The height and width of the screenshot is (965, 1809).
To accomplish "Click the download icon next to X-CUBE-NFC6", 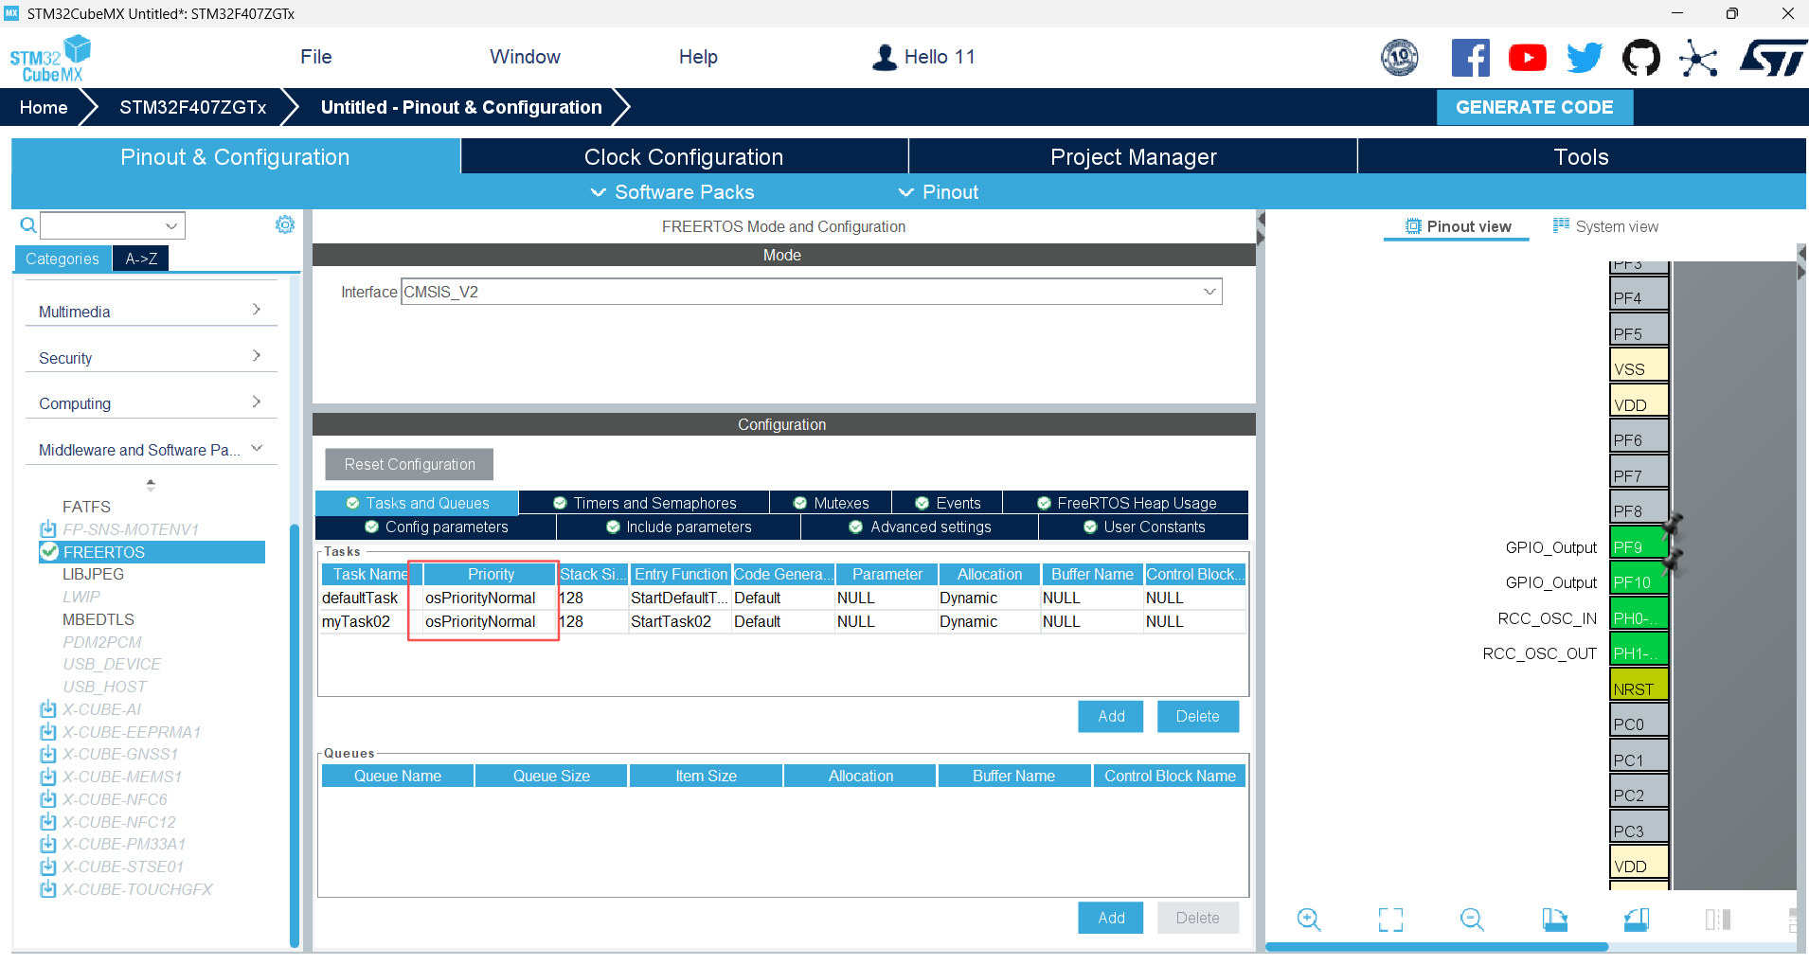I will click(x=48, y=799).
